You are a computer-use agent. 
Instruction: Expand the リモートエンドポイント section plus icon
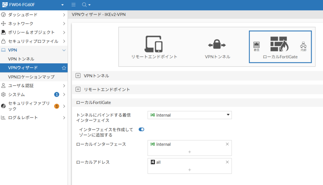[78, 89]
